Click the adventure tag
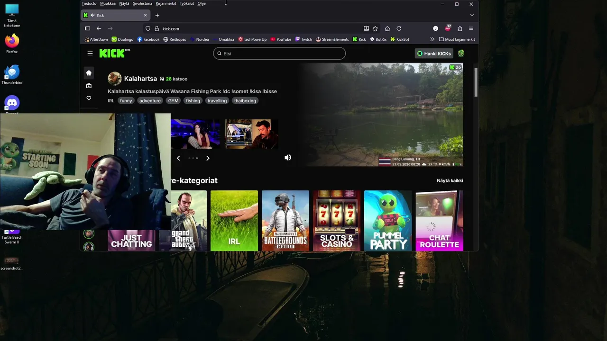This screenshot has height=341, width=607. (150, 100)
